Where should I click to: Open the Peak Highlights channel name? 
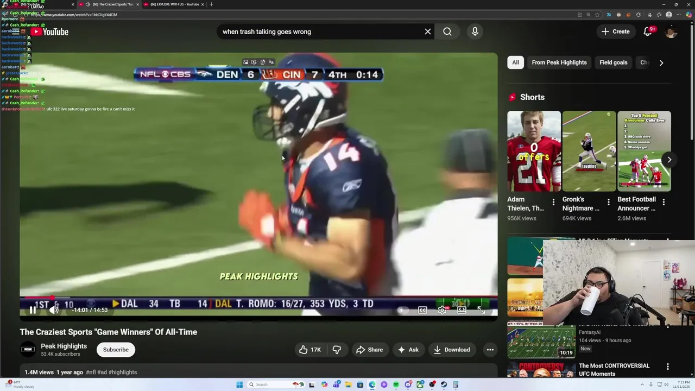click(x=64, y=346)
